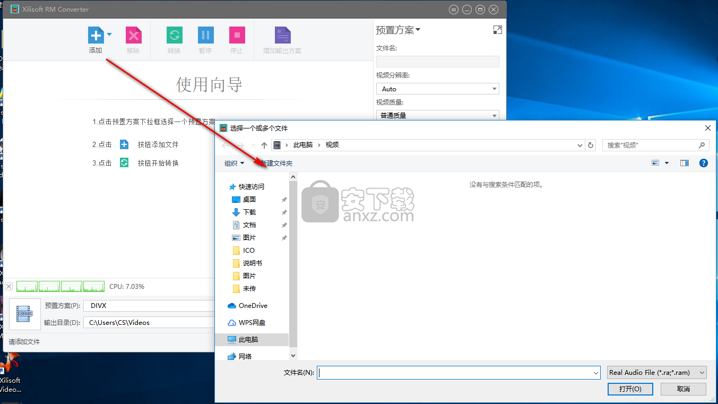Select 桌面 in navigation pane

249,200
